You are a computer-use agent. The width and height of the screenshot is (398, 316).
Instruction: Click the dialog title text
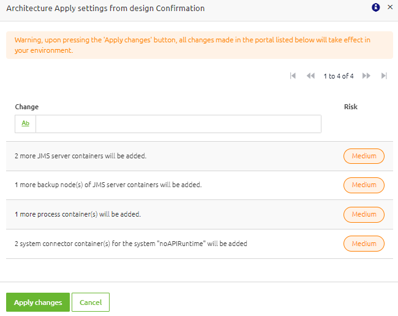105,9
